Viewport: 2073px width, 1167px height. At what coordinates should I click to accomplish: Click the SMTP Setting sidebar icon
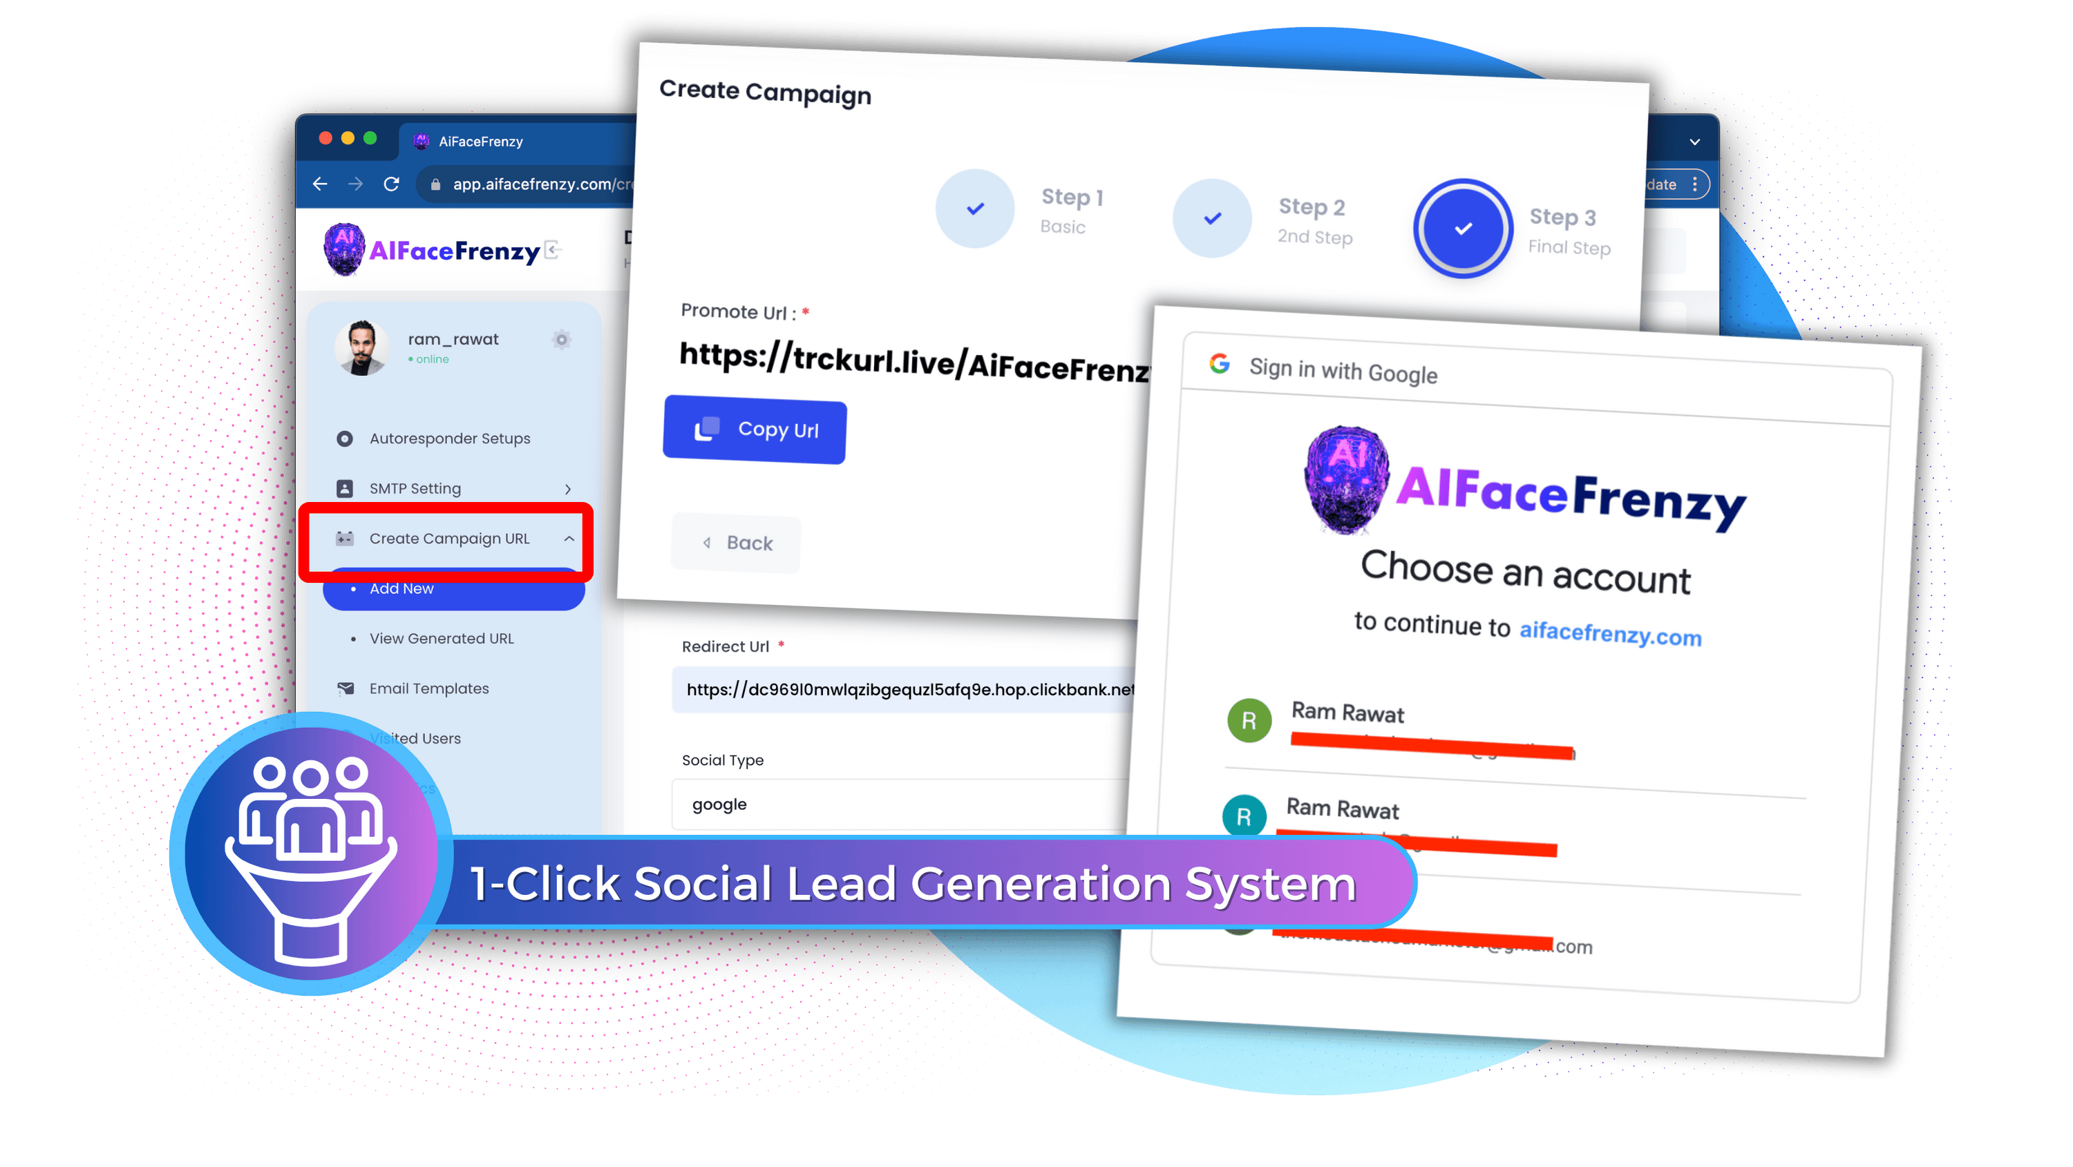345,487
